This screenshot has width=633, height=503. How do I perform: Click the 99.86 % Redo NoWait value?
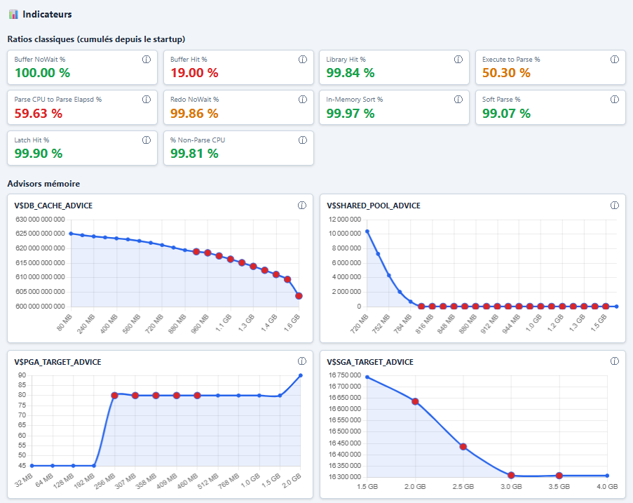click(194, 114)
